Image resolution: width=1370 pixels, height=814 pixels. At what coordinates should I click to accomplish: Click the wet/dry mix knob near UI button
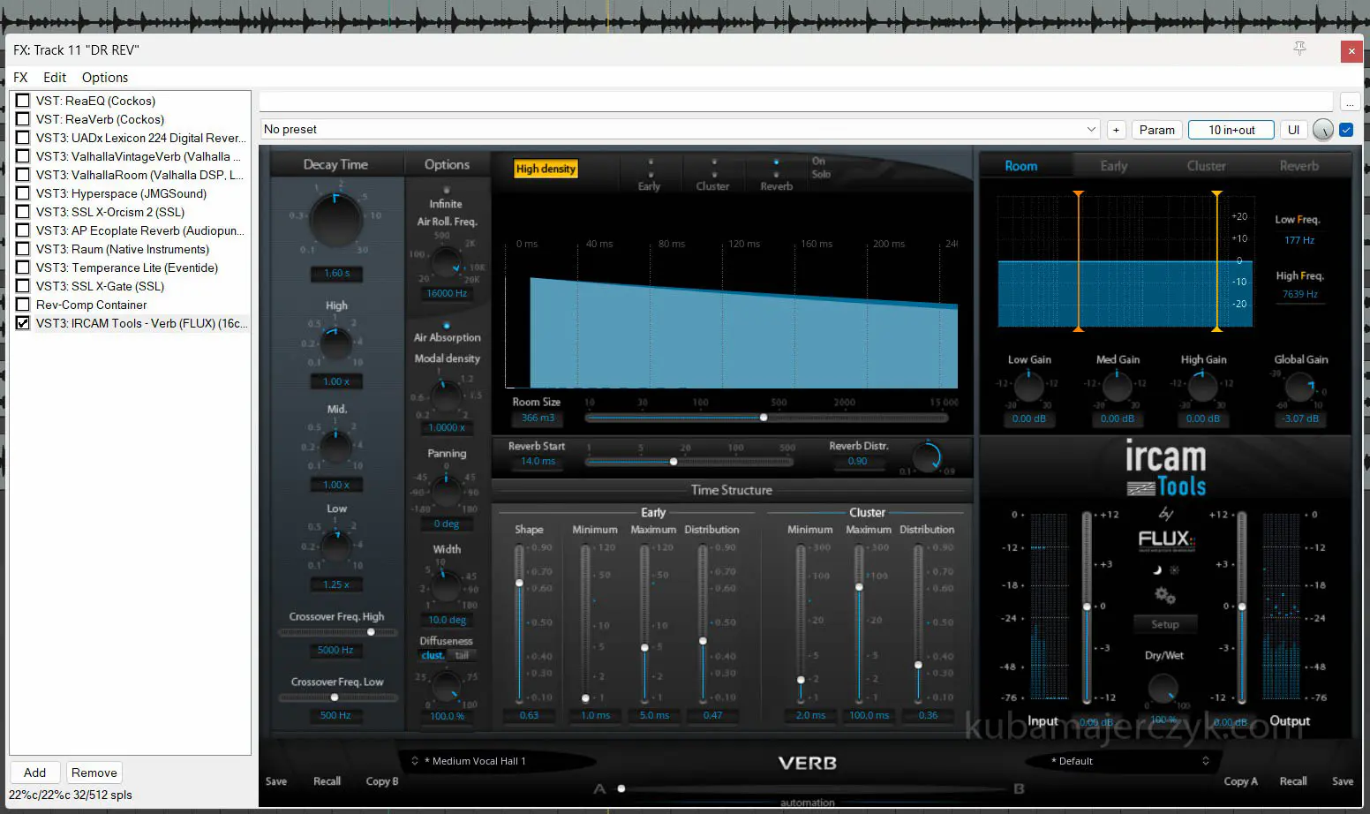tap(1322, 130)
